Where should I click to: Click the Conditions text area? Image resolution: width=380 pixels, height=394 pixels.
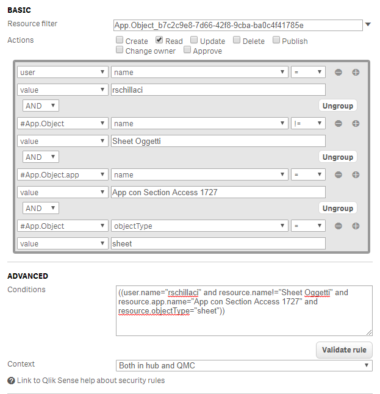(x=244, y=310)
